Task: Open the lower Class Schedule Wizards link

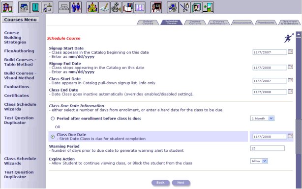Action: [x=20, y=161]
